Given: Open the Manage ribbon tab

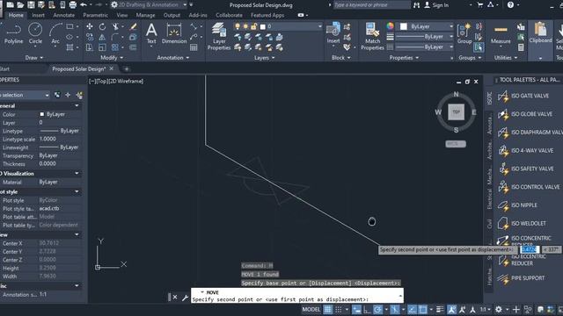Looking at the screenshot, I should click(x=145, y=15).
